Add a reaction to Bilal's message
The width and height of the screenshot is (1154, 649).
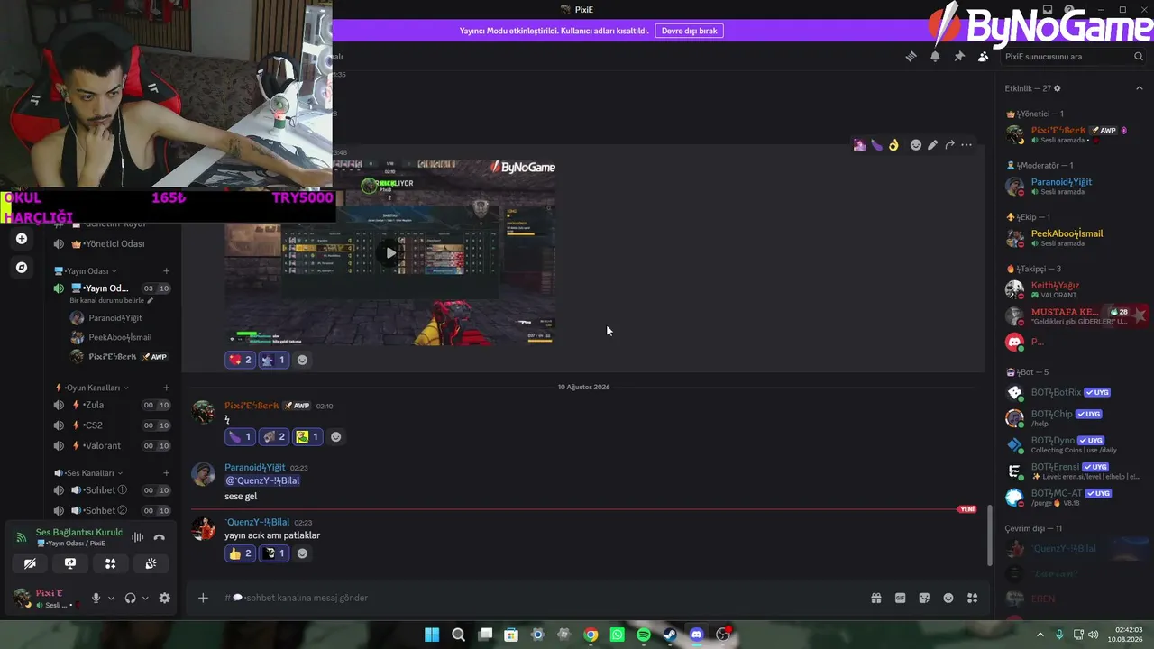[302, 553]
